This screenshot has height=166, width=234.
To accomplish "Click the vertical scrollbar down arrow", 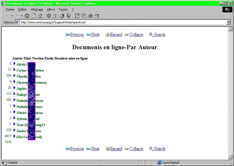I will click(230, 157).
